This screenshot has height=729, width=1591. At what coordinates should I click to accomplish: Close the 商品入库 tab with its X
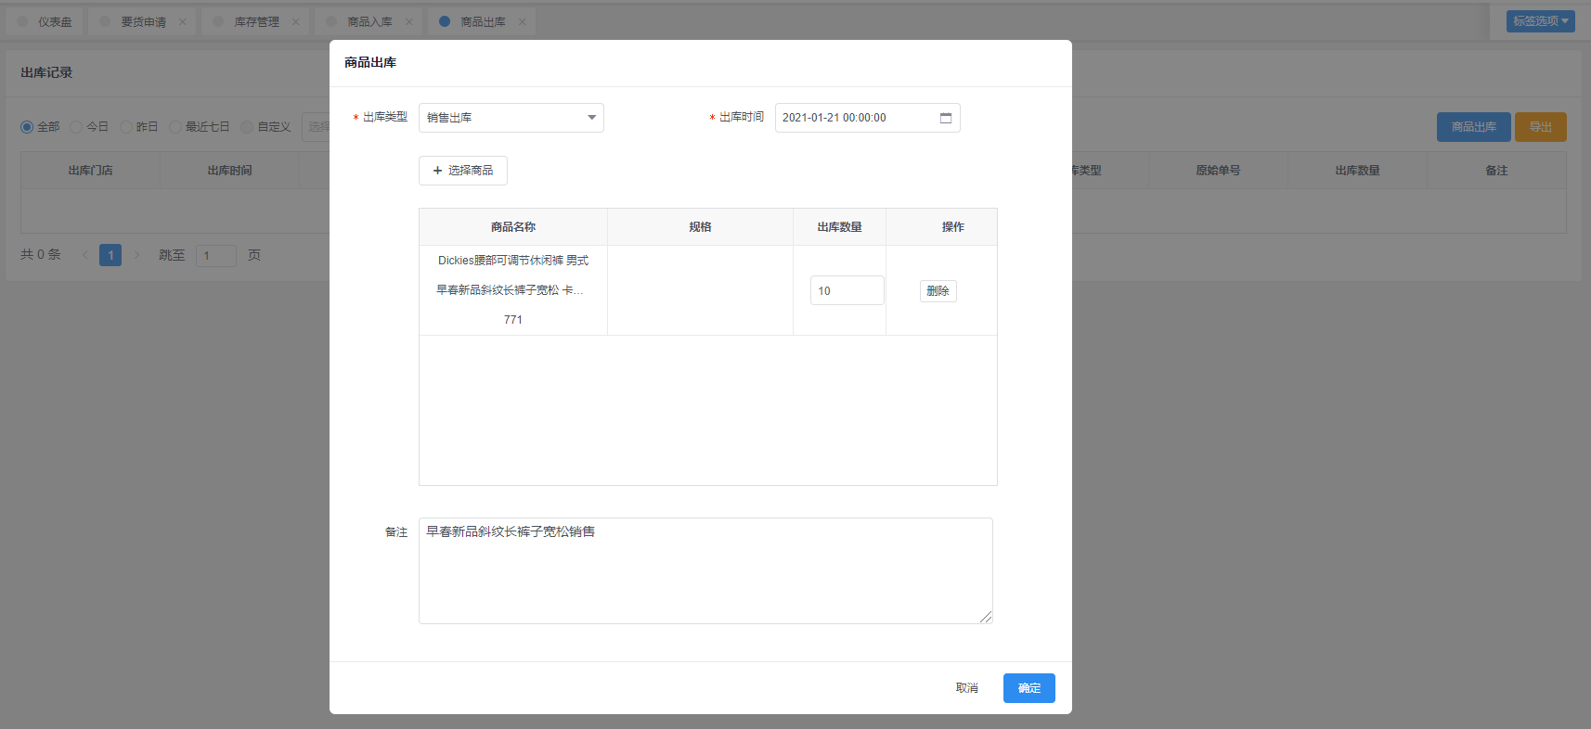point(408,22)
